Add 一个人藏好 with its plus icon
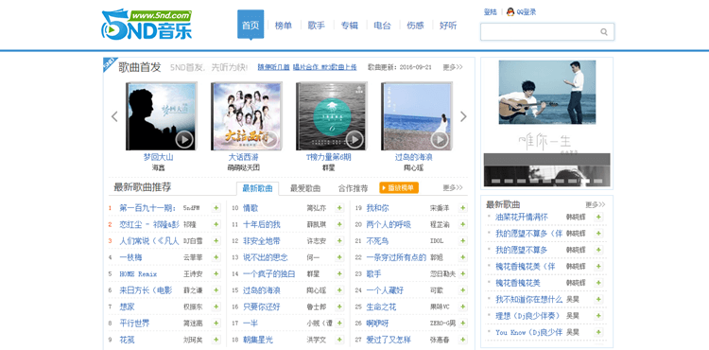This screenshot has width=709, height=350. coord(463,290)
